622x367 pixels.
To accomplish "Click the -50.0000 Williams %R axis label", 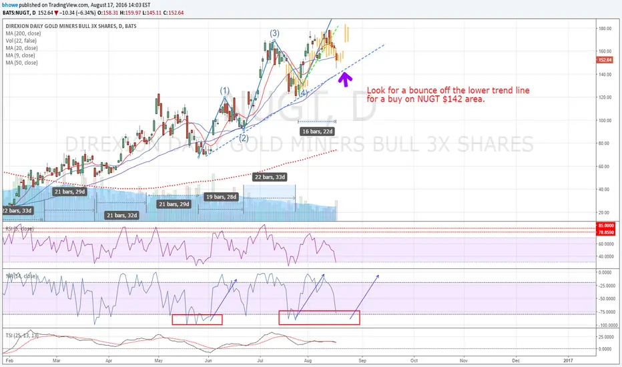I will pos(607,299).
